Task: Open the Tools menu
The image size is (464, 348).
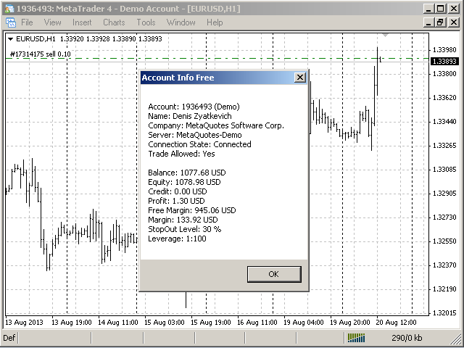Action: click(x=146, y=22)
